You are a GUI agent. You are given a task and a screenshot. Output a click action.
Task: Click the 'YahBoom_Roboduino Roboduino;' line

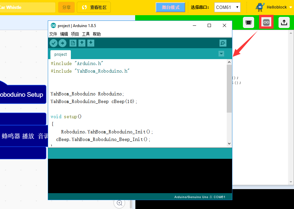87,94
